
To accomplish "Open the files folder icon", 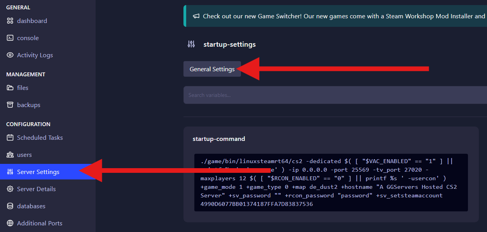I will click(9, 88).
